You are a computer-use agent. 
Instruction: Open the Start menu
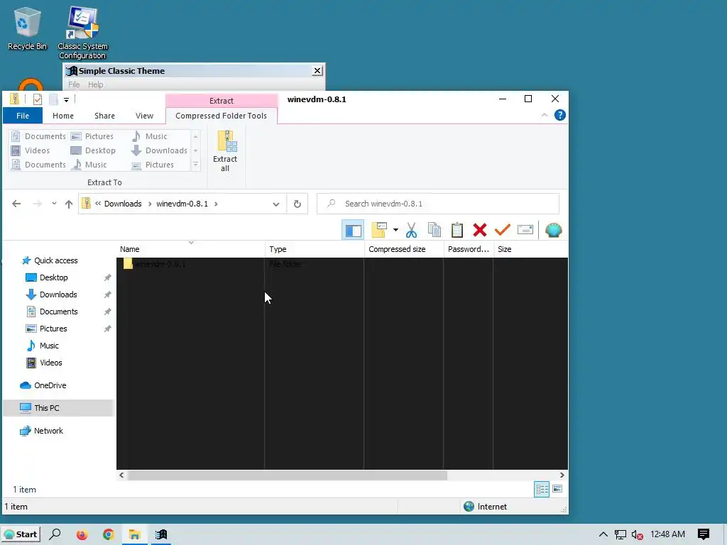21,534
